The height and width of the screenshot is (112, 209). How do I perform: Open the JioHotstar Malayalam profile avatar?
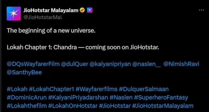14,13
